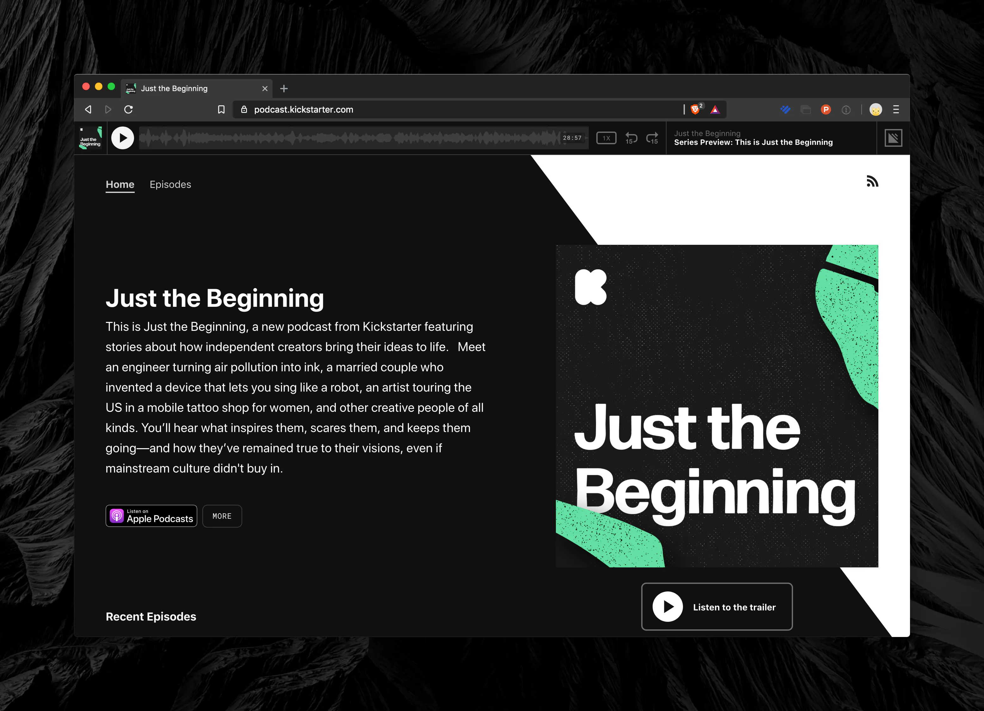Skip forward 15 seconds in the player
Image resolution: width=984 pixels, height=711 pixels.
pyautogui.click(x=652, y=138)
